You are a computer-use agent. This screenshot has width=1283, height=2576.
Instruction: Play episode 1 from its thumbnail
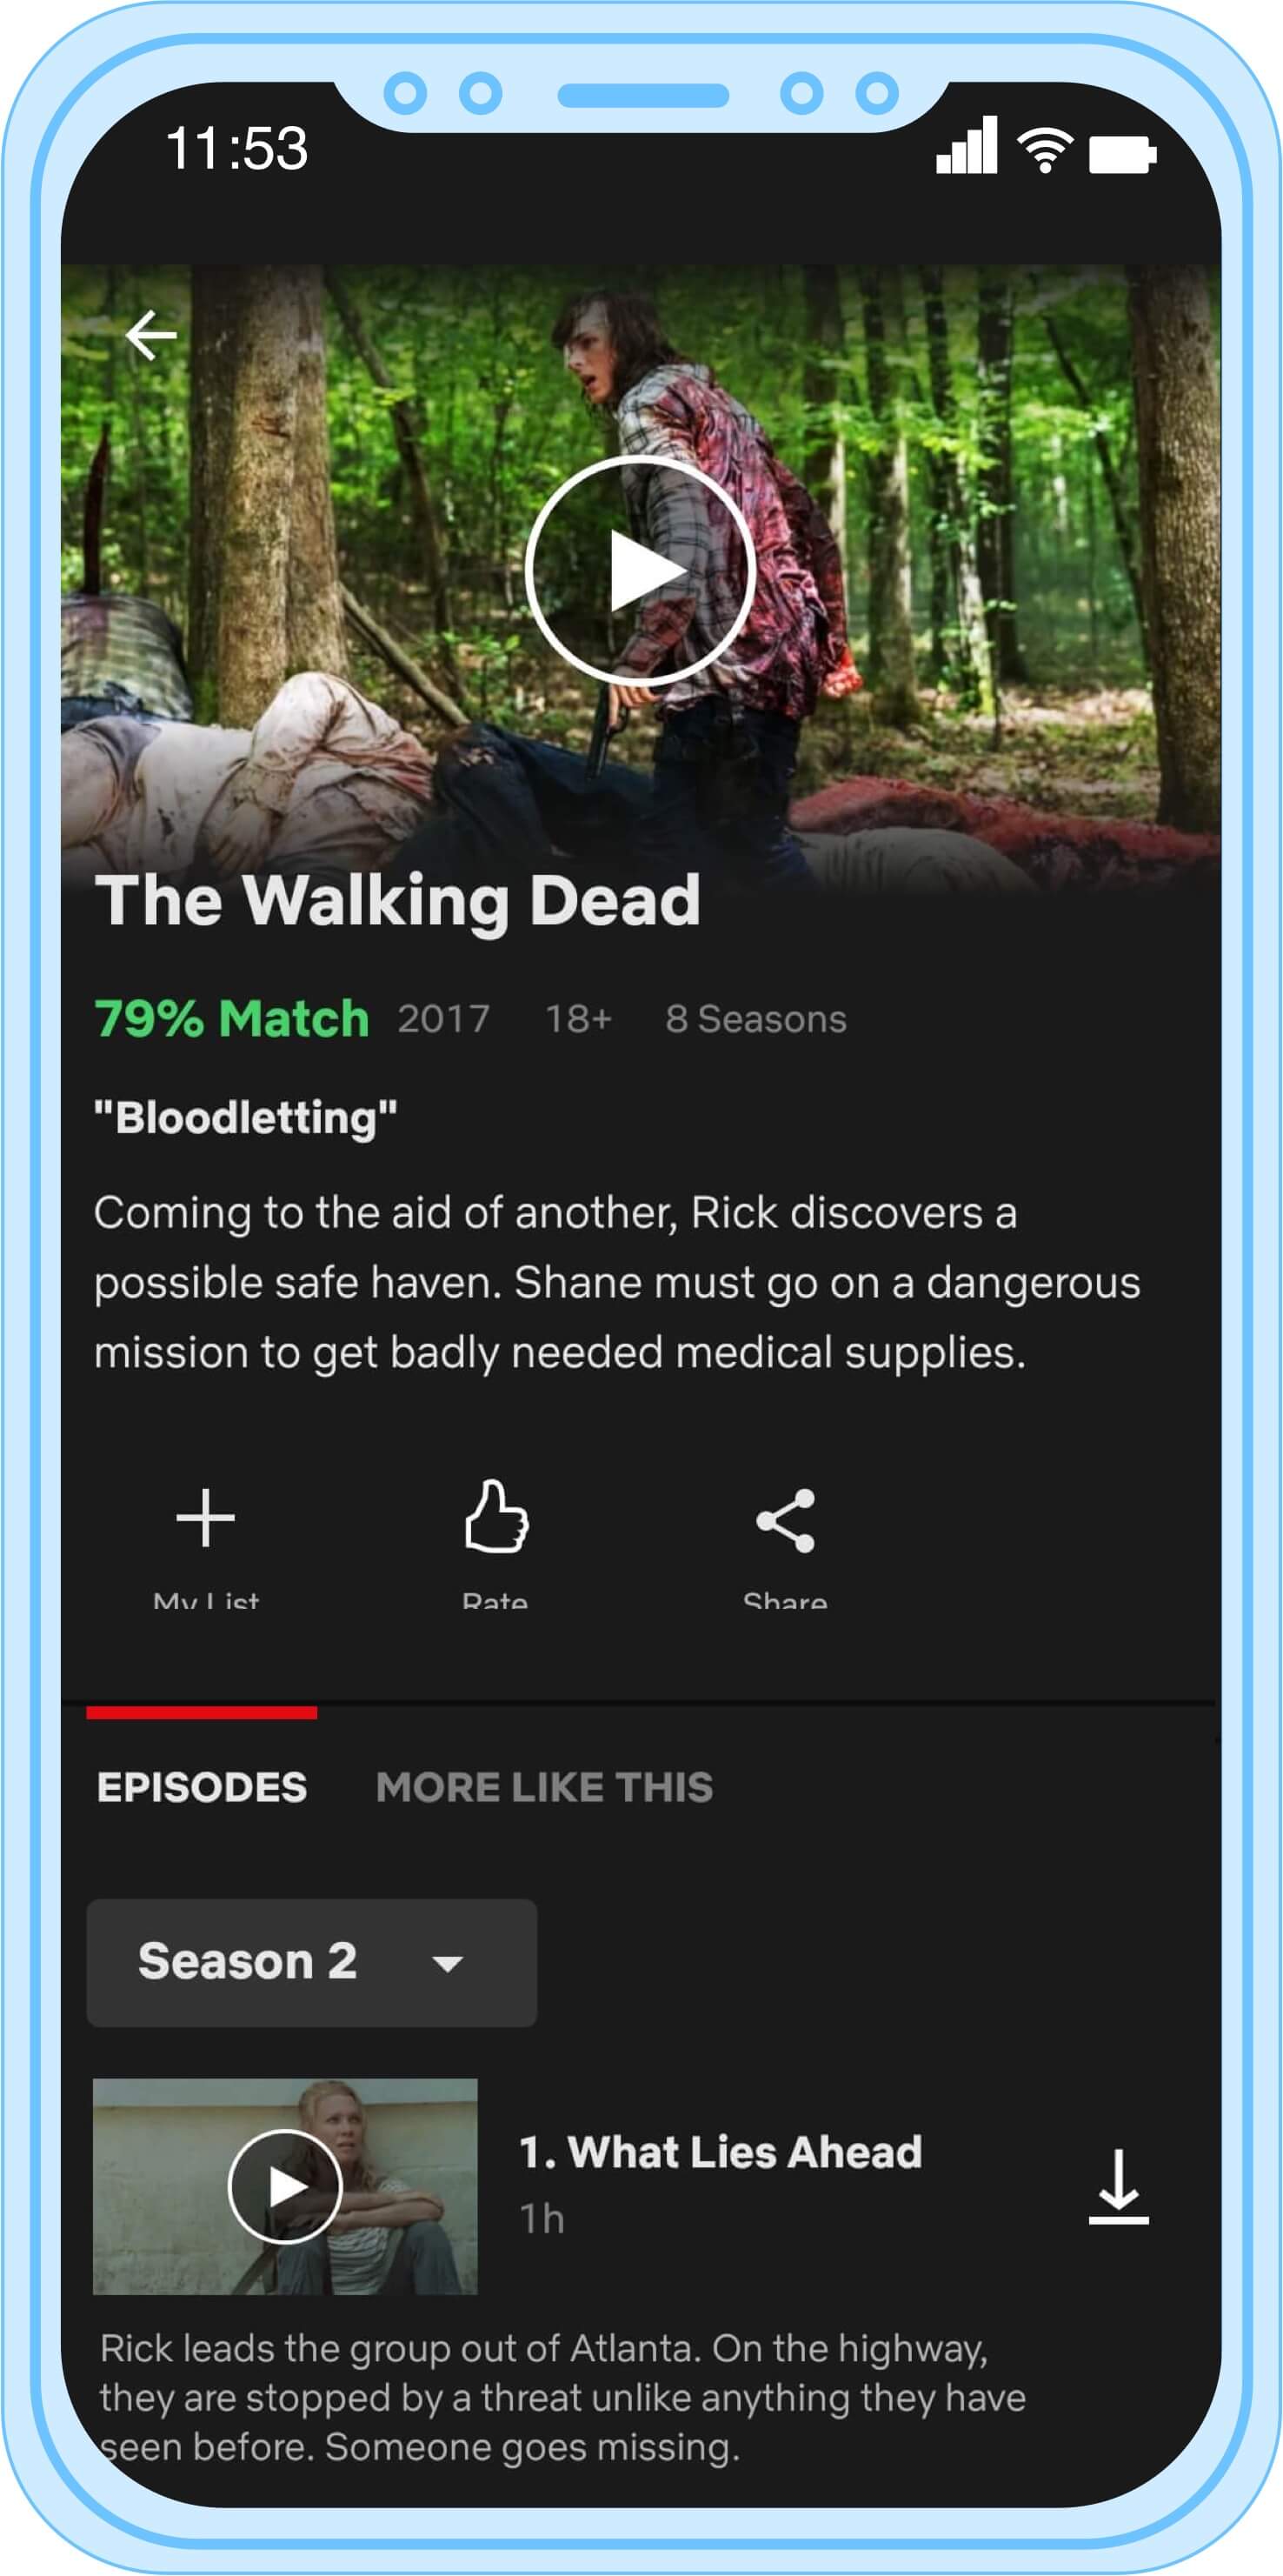coord(285,2187)
